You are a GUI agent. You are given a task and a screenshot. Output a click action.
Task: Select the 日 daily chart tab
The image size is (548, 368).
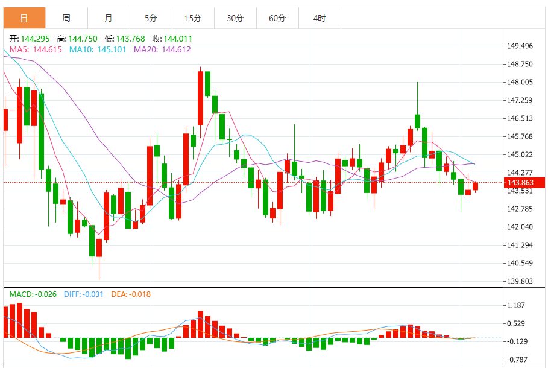tap(25, 18)
